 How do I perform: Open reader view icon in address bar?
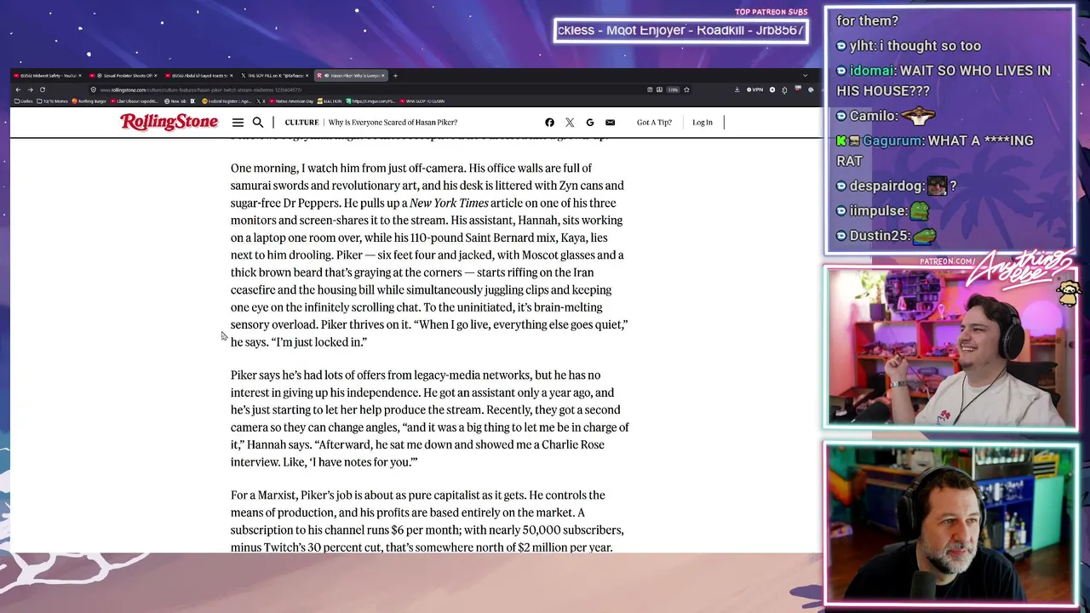pos(650,89)
